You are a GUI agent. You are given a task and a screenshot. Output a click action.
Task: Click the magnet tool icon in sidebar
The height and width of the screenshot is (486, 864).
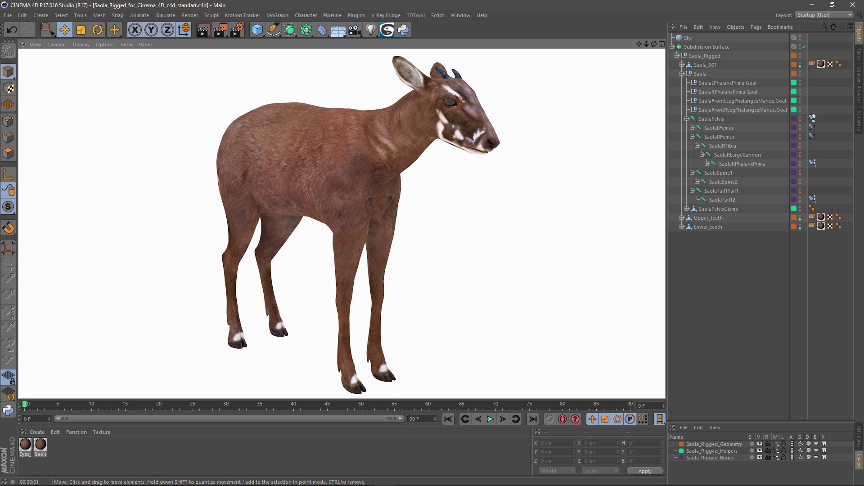point(8,228)
